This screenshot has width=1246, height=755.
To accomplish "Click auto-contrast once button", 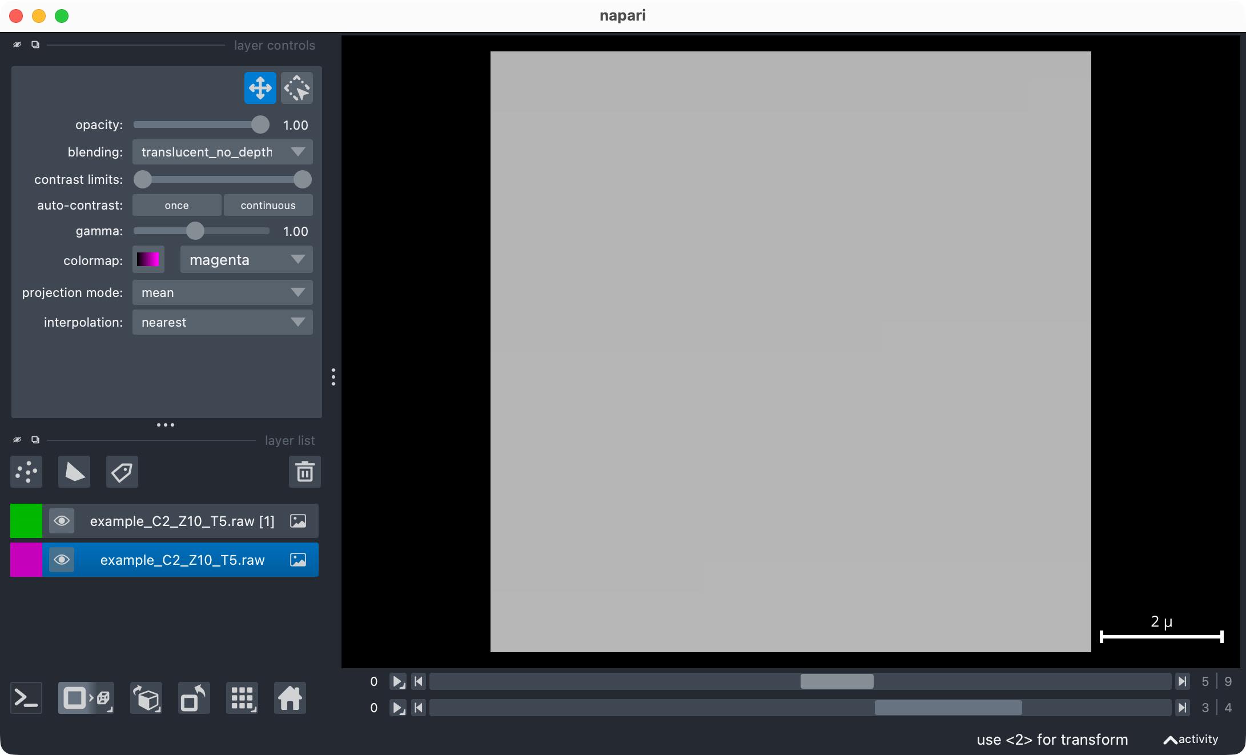I will tap(176, 205).
